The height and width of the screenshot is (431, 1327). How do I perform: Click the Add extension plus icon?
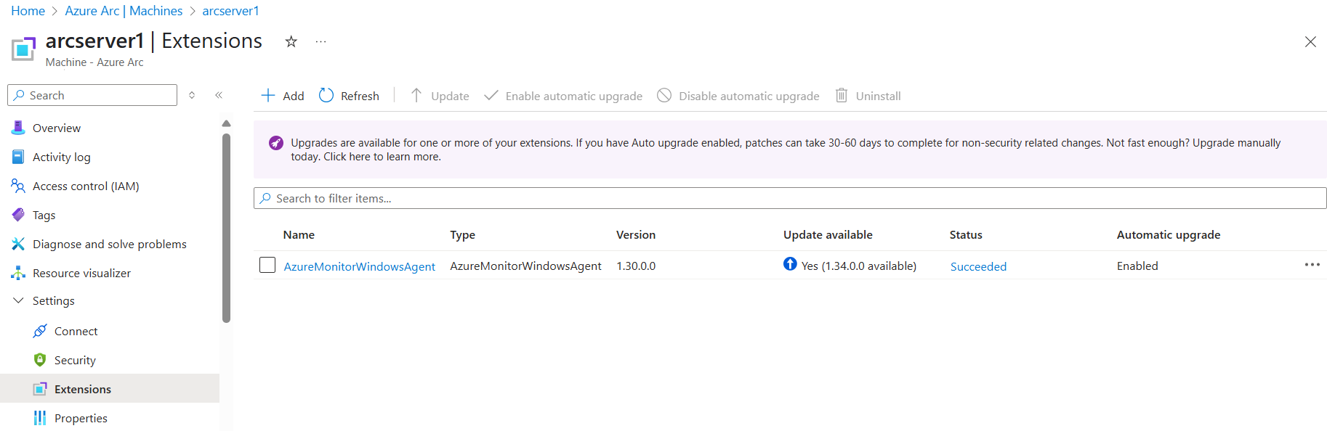(x=268, y=96)
